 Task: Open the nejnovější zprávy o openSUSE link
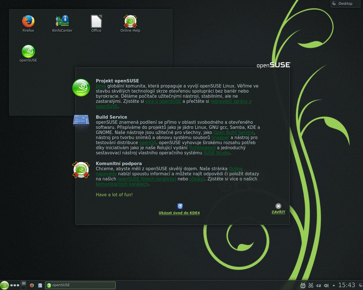pyautogui.click(x=231, y=101)
